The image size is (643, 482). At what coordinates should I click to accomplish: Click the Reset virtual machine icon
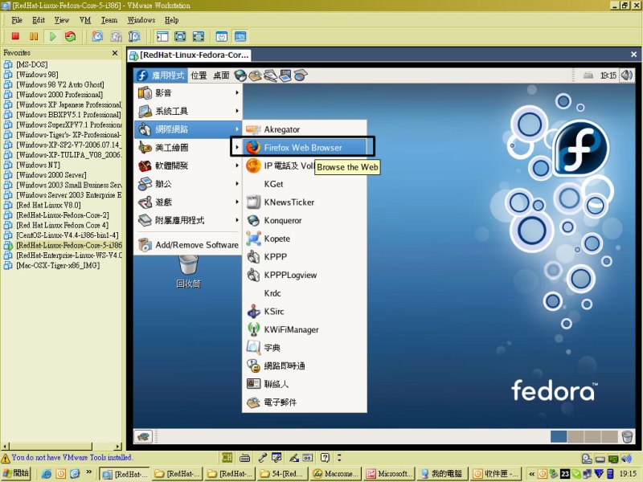(x=71, y=36)
